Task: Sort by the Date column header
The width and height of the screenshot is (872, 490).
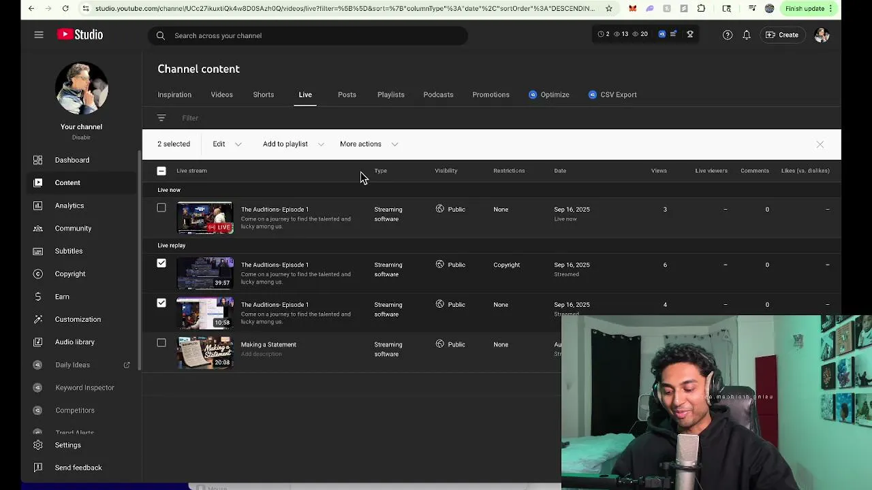Action: coord(560,171)
